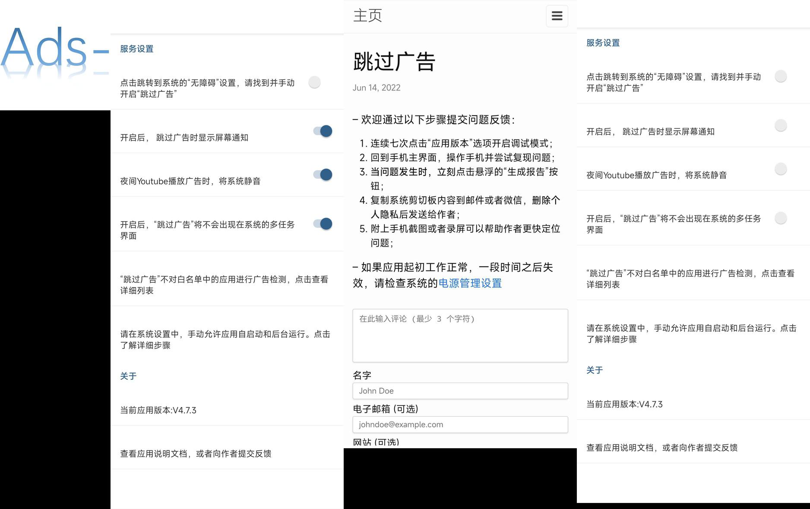The image size is (810, 509).
Task: Click the Jun 14, 2022 post date
Action: [x=377, y=88]
